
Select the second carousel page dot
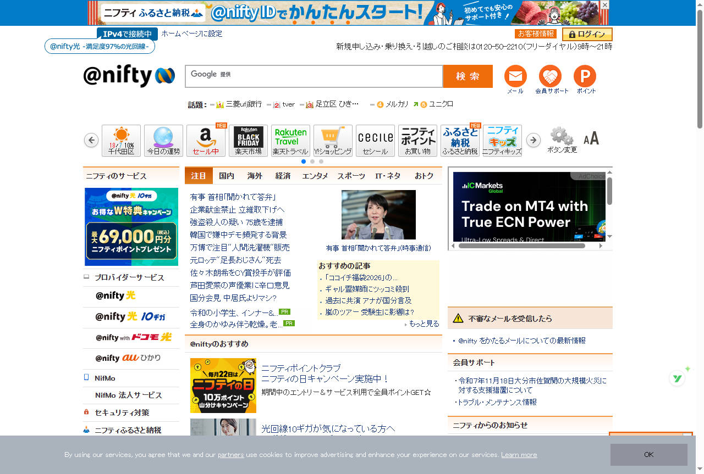(x=312, y=161)
